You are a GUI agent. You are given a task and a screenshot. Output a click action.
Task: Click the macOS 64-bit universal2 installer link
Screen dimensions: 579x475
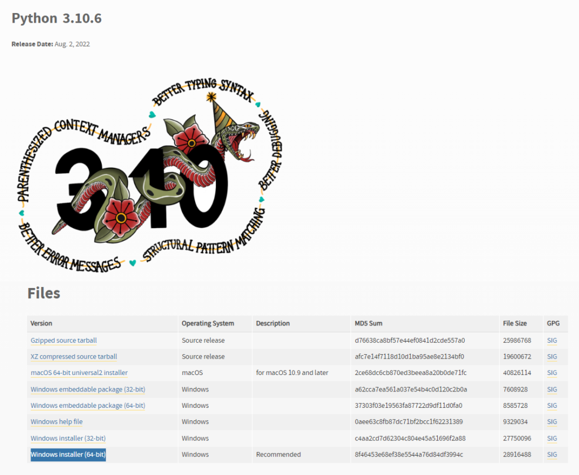(79, 373)
